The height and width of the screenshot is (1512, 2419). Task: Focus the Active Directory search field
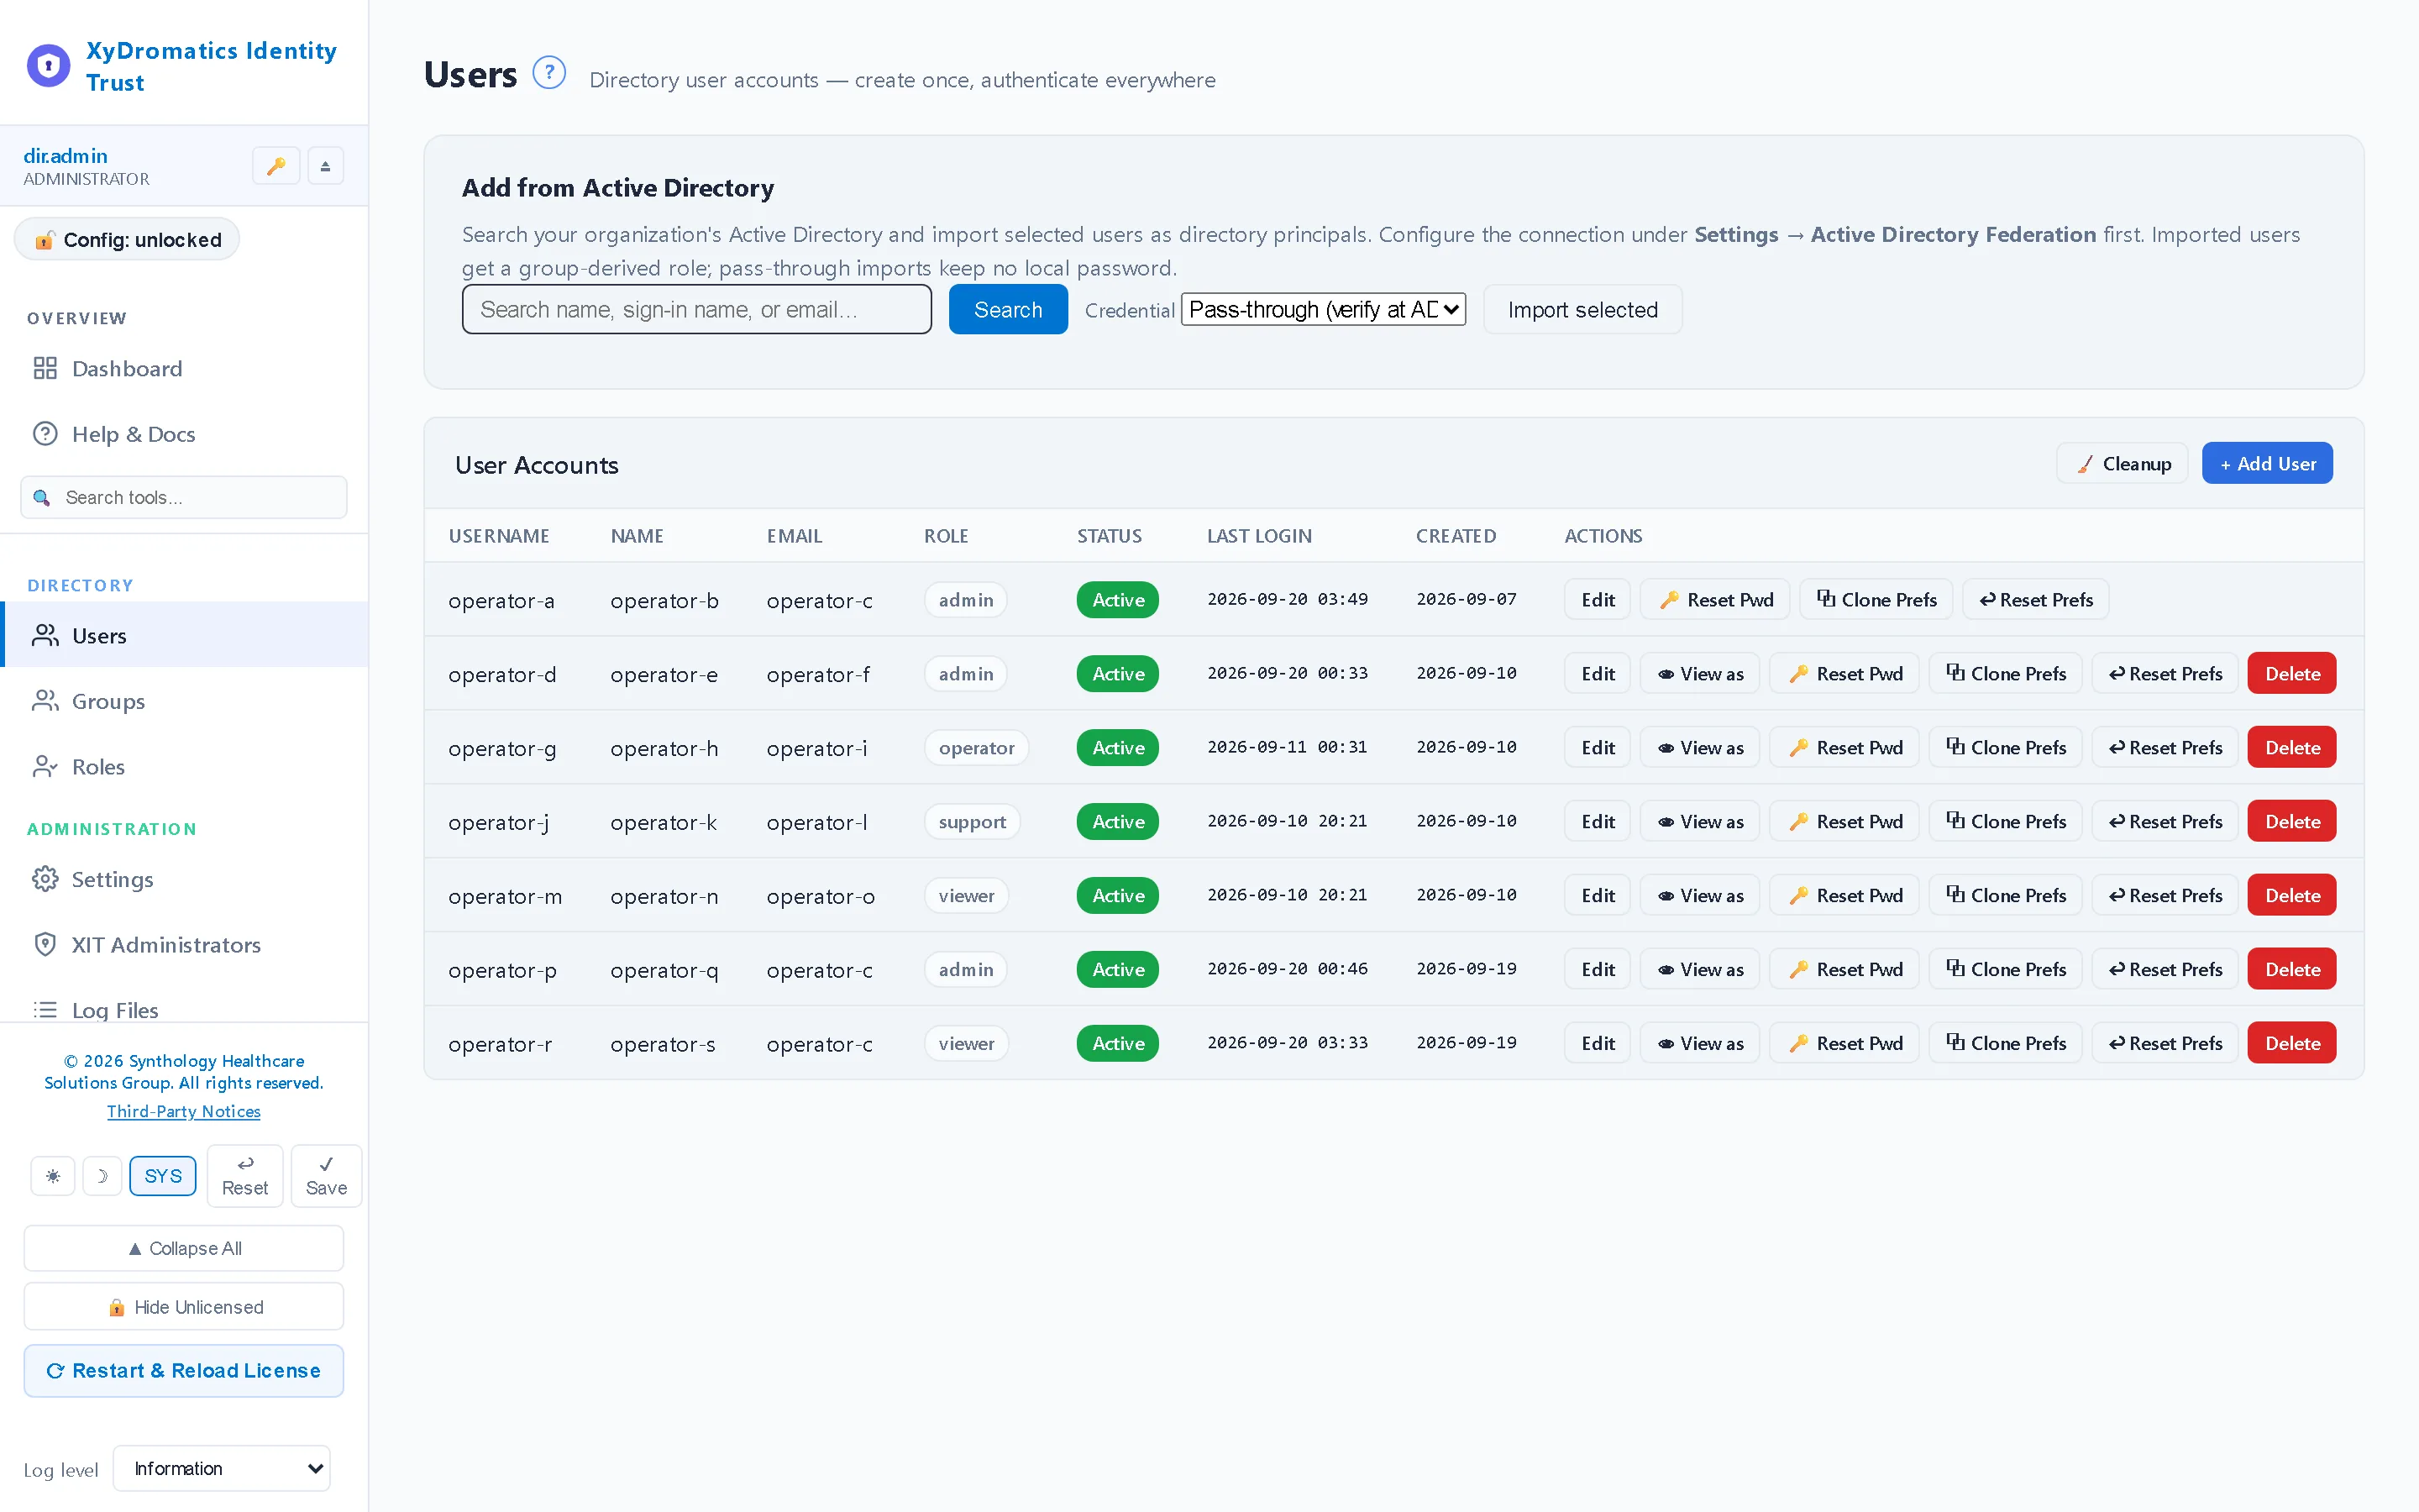tap(696, 310)
